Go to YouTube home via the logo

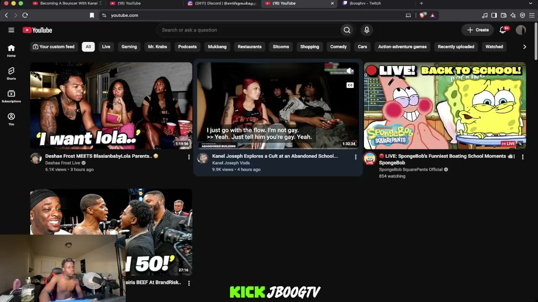coord(37,30)
